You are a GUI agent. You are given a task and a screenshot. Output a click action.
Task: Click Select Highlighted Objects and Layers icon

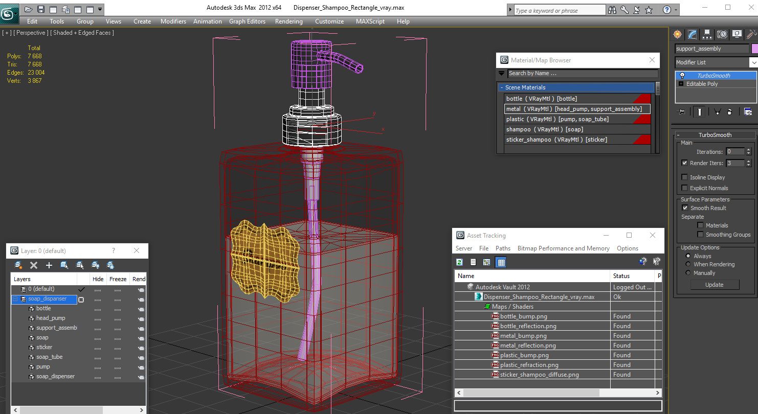64,265
